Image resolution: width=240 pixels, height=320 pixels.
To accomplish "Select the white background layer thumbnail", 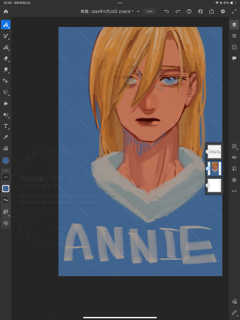I will pyautogui.click(x=214, y=185).
